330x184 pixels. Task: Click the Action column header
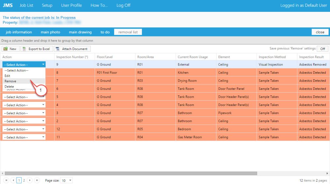pyautogui.click(x=7, y=57)
